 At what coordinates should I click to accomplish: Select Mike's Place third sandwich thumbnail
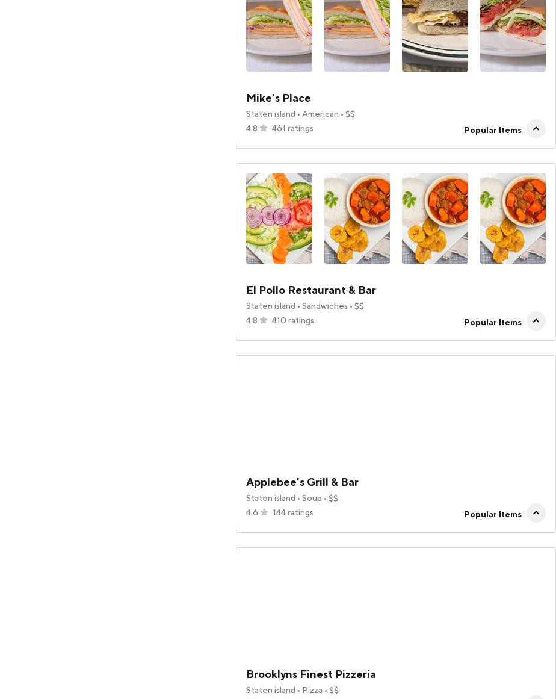(x=435, y=36)
